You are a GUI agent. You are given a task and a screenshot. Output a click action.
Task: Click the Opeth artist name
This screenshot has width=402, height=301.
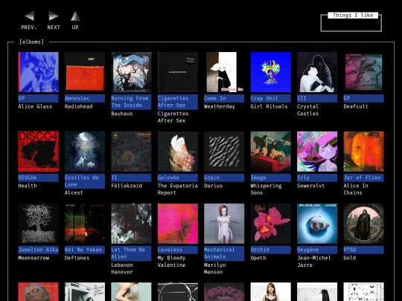(x=258, y=258)
